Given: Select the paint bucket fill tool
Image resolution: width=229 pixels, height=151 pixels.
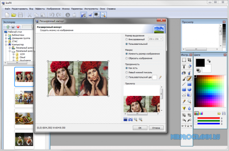Looking at the screenshot, I should (184, 73).
